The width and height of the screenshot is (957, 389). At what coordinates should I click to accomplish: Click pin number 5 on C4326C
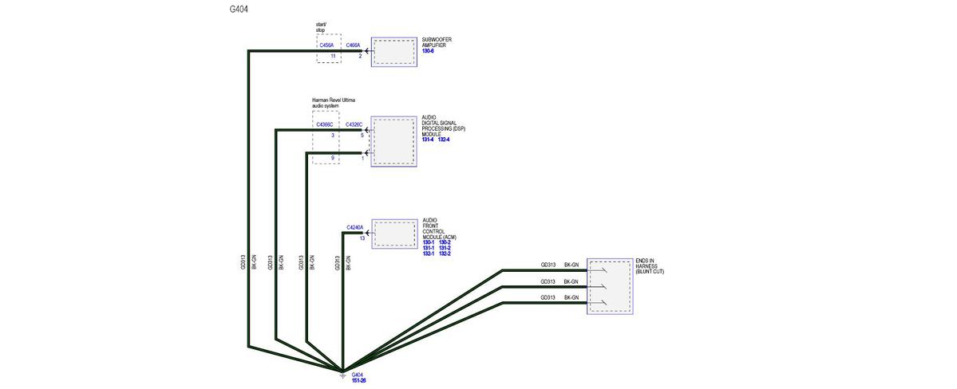click(x=362, y=136)
